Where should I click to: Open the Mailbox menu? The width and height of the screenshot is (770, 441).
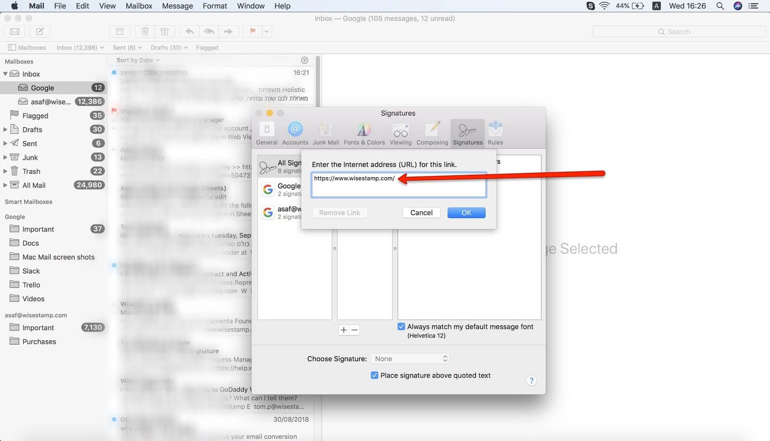coord(139,6)
